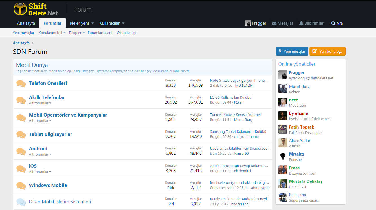
Task: Open Fragger's avatar in Online yöneticiler
Action: 283,75
